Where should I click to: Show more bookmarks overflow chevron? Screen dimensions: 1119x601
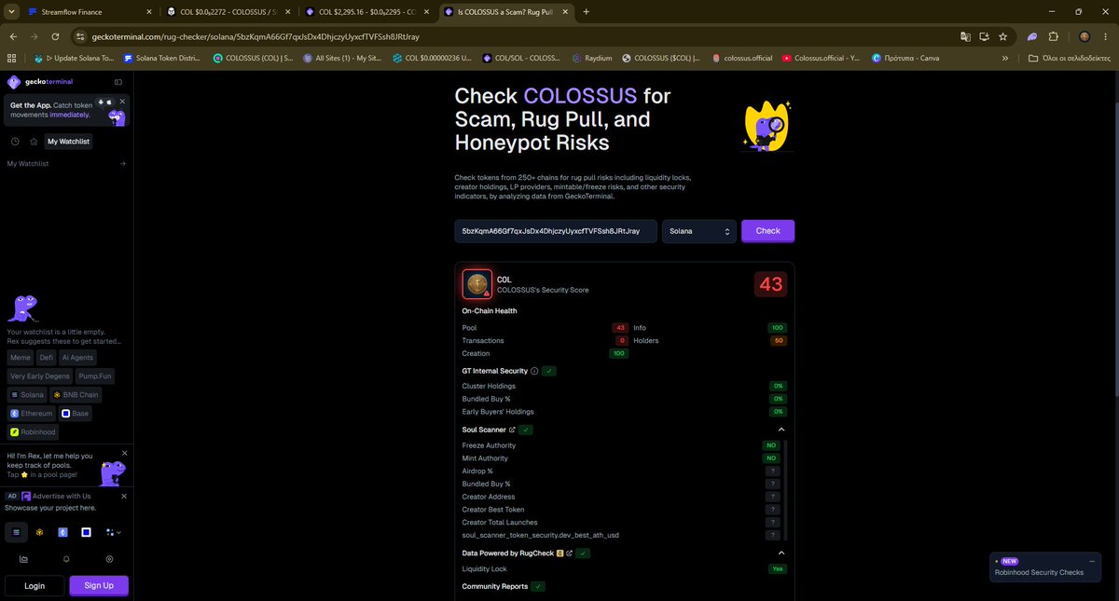(x=1005, y=58)
